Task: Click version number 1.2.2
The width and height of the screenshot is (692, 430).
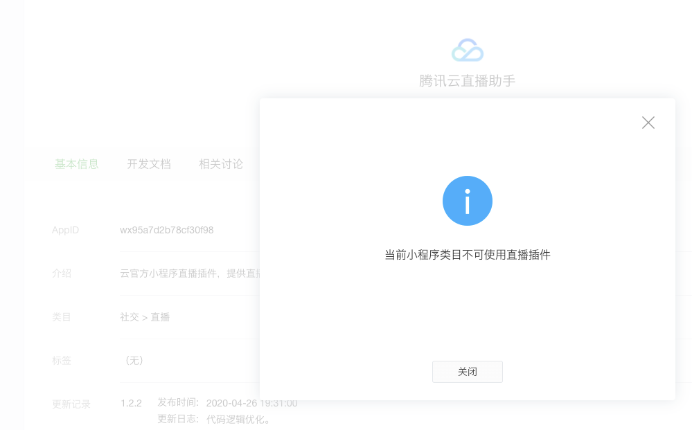Action: click(x=131, y=403)
